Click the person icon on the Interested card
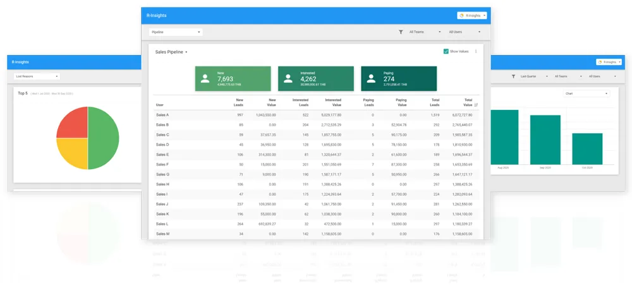 (x=288, y=79)
